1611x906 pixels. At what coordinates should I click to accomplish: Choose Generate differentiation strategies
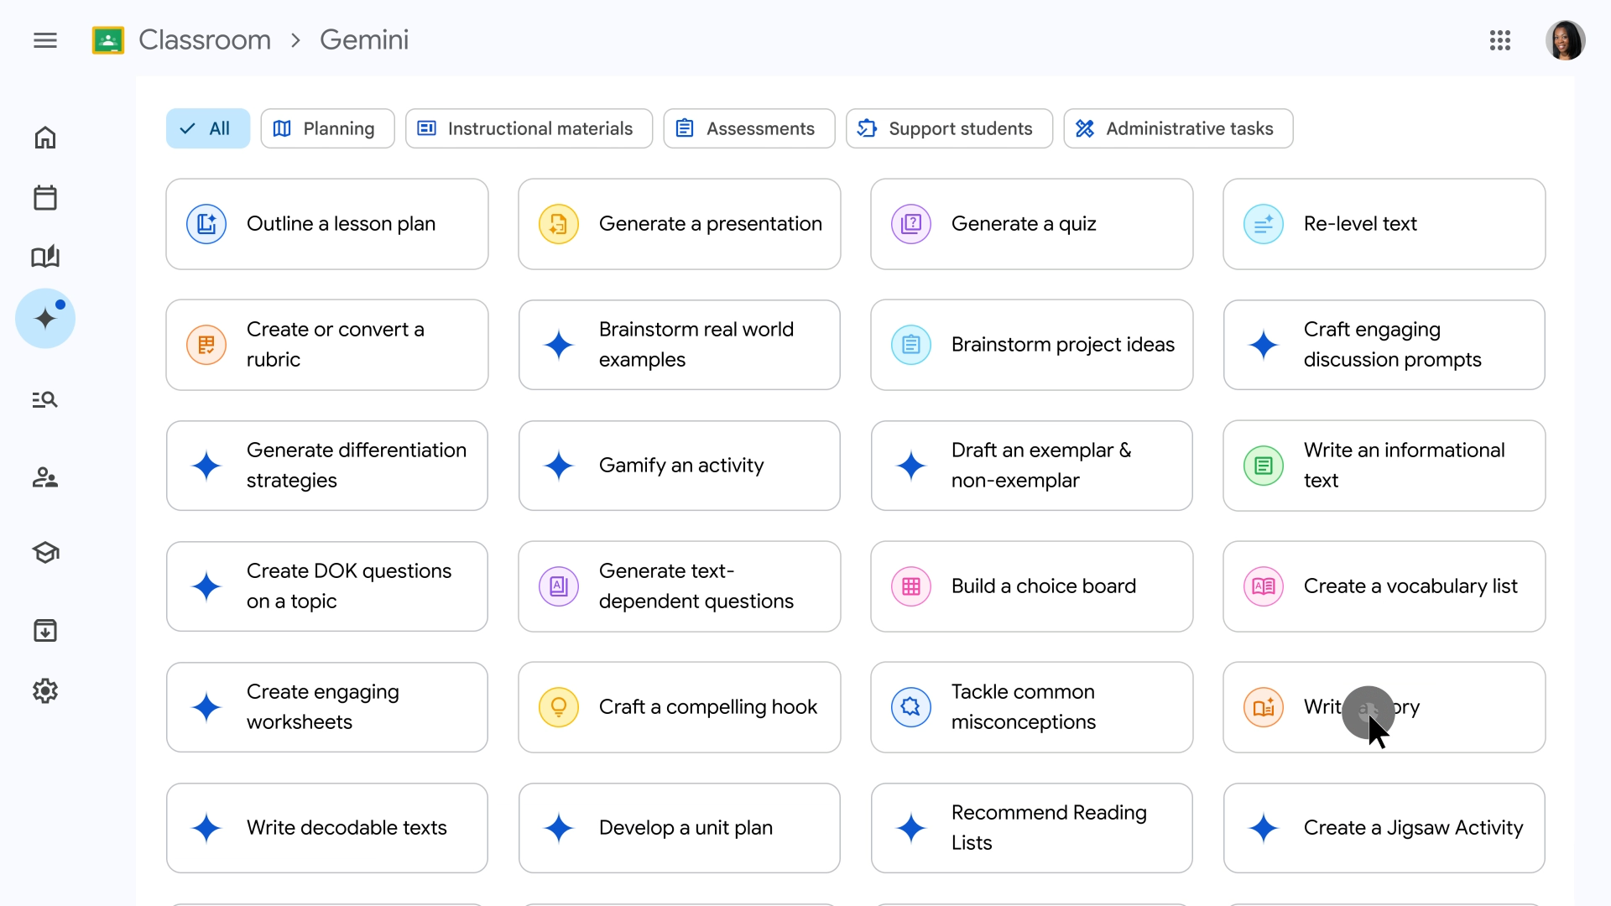pos(327,466)
